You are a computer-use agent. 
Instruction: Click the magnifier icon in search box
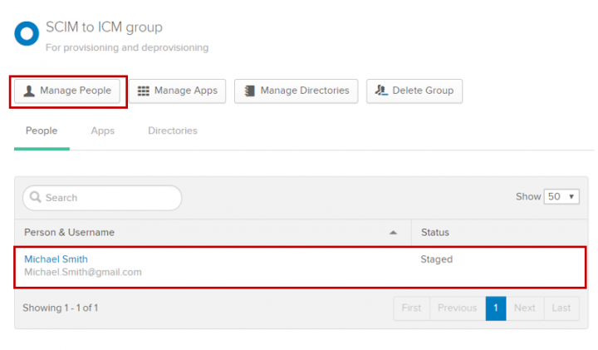(x=36, y=198)
